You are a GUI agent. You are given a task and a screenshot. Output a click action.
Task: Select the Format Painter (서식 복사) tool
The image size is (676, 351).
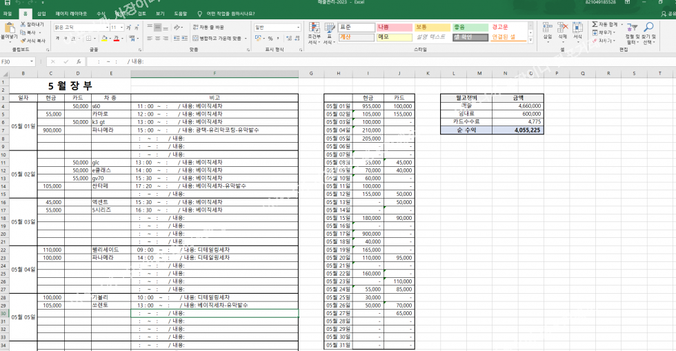pyautogui.click(x=23, y=41)
